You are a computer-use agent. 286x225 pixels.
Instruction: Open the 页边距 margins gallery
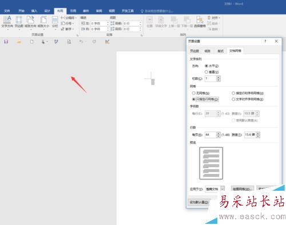19,22
